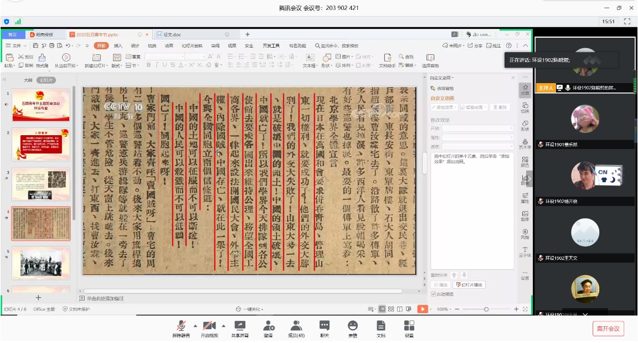Open the emoji reactions icon
This screenshot has width=638, height=343.
click(x=353, y=327)
